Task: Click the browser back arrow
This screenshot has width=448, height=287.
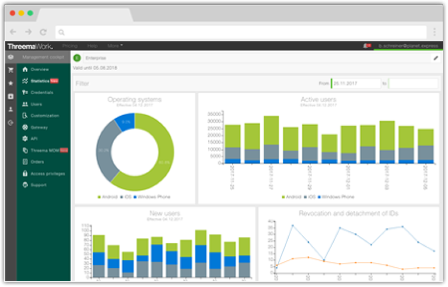Action: [13, 32]
